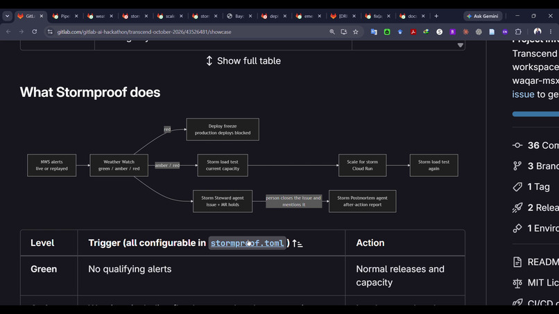Image resolution: width=559 pixels, height=314 pixels.
Task: Bookmark this page with star icon
Action: 355,32
